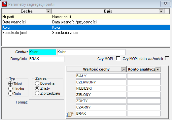
Task: Open the Cecha column dropdown arrow
Action: click(48, 11)
